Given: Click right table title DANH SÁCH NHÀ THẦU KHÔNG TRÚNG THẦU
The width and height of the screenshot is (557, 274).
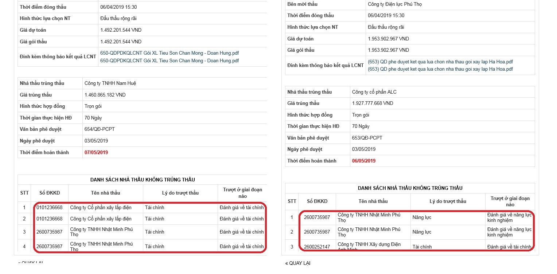Looking at the screenshot, I should 410,188.
